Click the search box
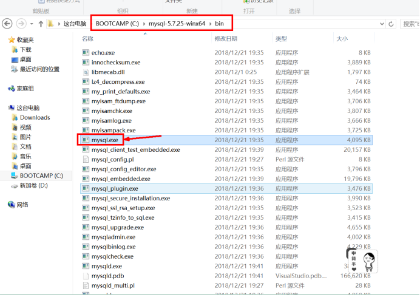 (x=410, y=24)
